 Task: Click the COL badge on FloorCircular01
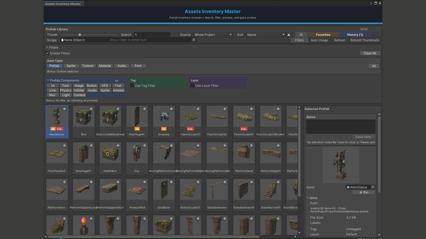click(190, 129)
